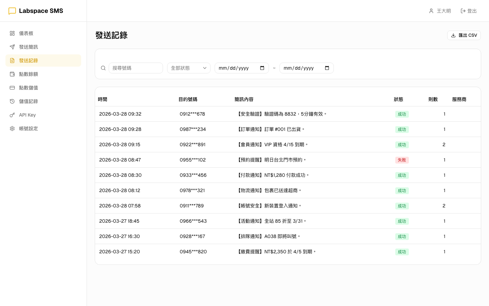Select the API Key key icon
This screenshot has width=489, height=306.
click(12, 115)
